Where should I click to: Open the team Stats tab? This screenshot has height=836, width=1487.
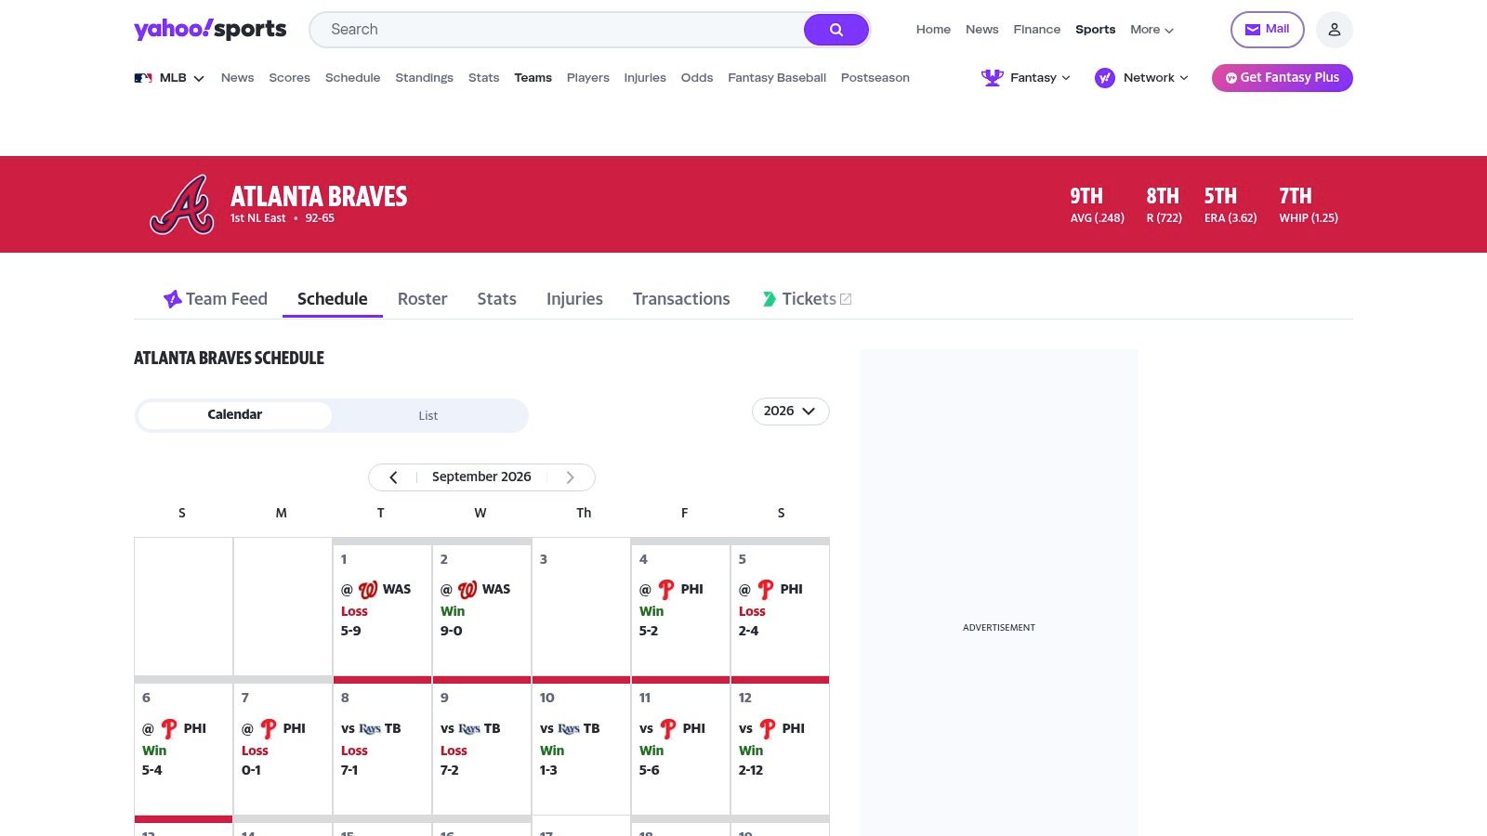(x=497, y=299)
